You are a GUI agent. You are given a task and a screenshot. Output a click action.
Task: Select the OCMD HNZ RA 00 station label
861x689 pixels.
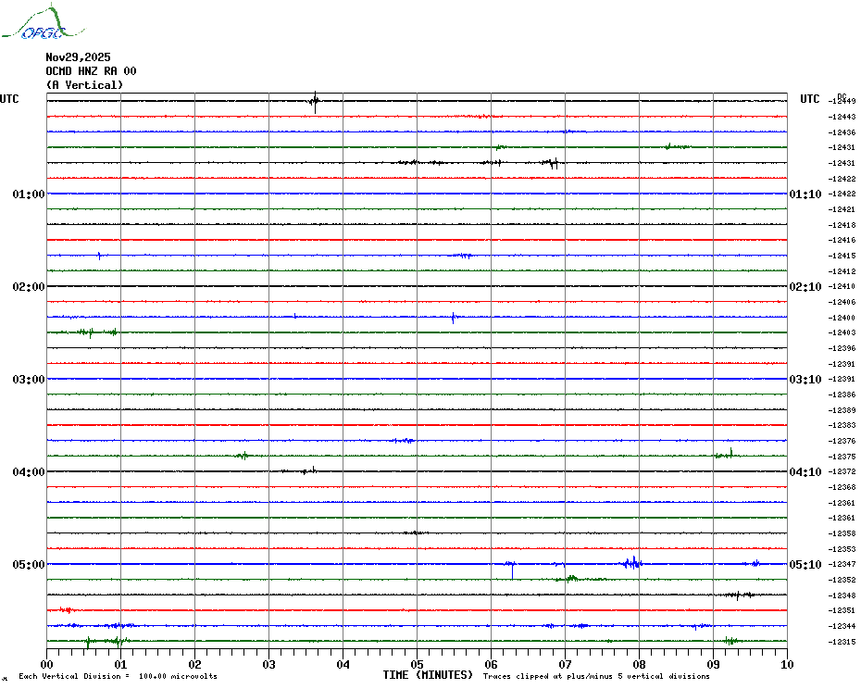(91, 71)
